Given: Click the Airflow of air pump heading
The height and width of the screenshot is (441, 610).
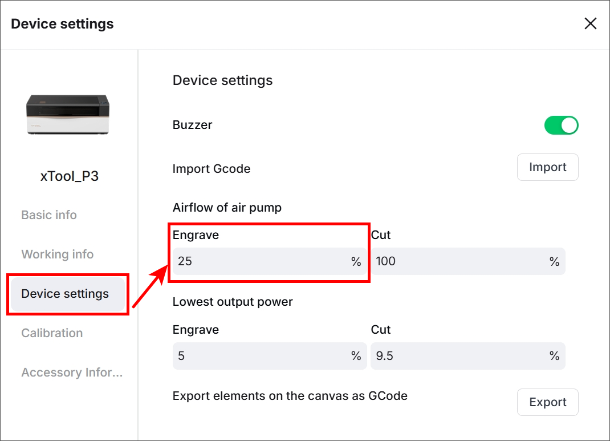Looking at the screenshot, I should coord(227,208).
